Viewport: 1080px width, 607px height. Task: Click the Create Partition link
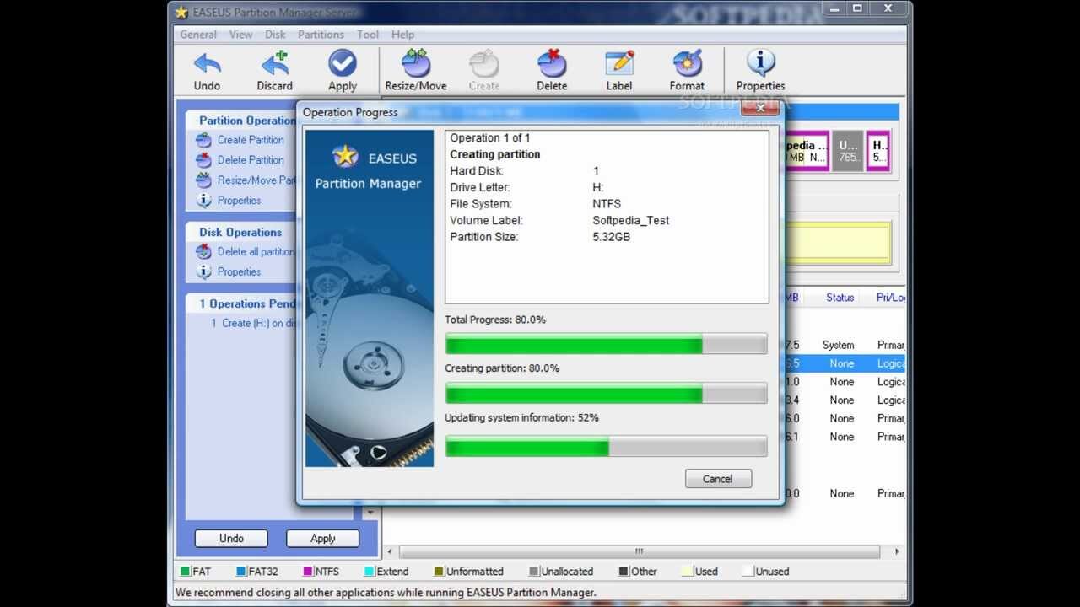(251, 140)
